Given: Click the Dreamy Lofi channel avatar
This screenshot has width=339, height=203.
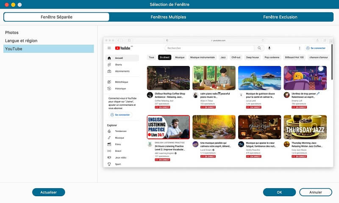Looking at the screenshot, I should (x=287, y=95).
